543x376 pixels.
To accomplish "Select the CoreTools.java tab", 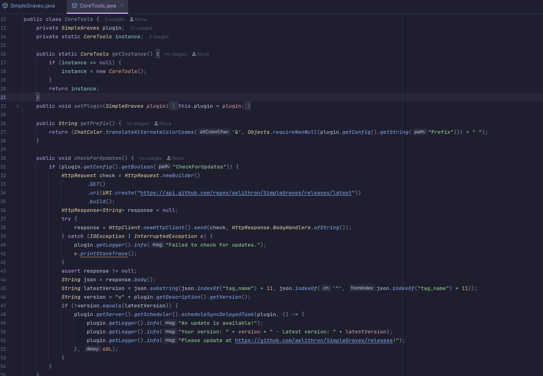I will (97, 6).
